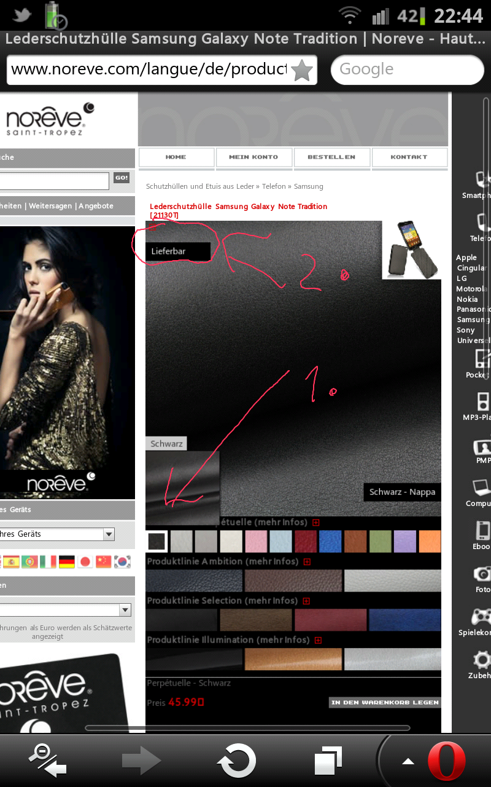This screenshot has height=787, width=491.
Task: Open the Apple brand link in sidebar
Action: (x=466, y=258)
